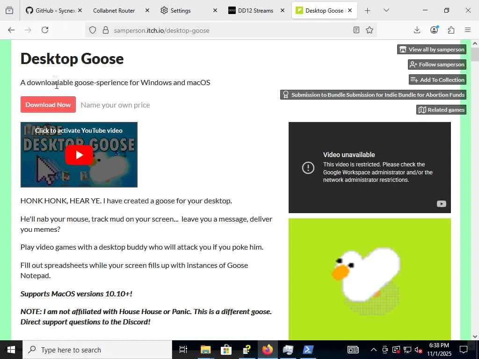Follow samperson on itch.io
This screenshot has width=479, height=359.
coord(437,65)
